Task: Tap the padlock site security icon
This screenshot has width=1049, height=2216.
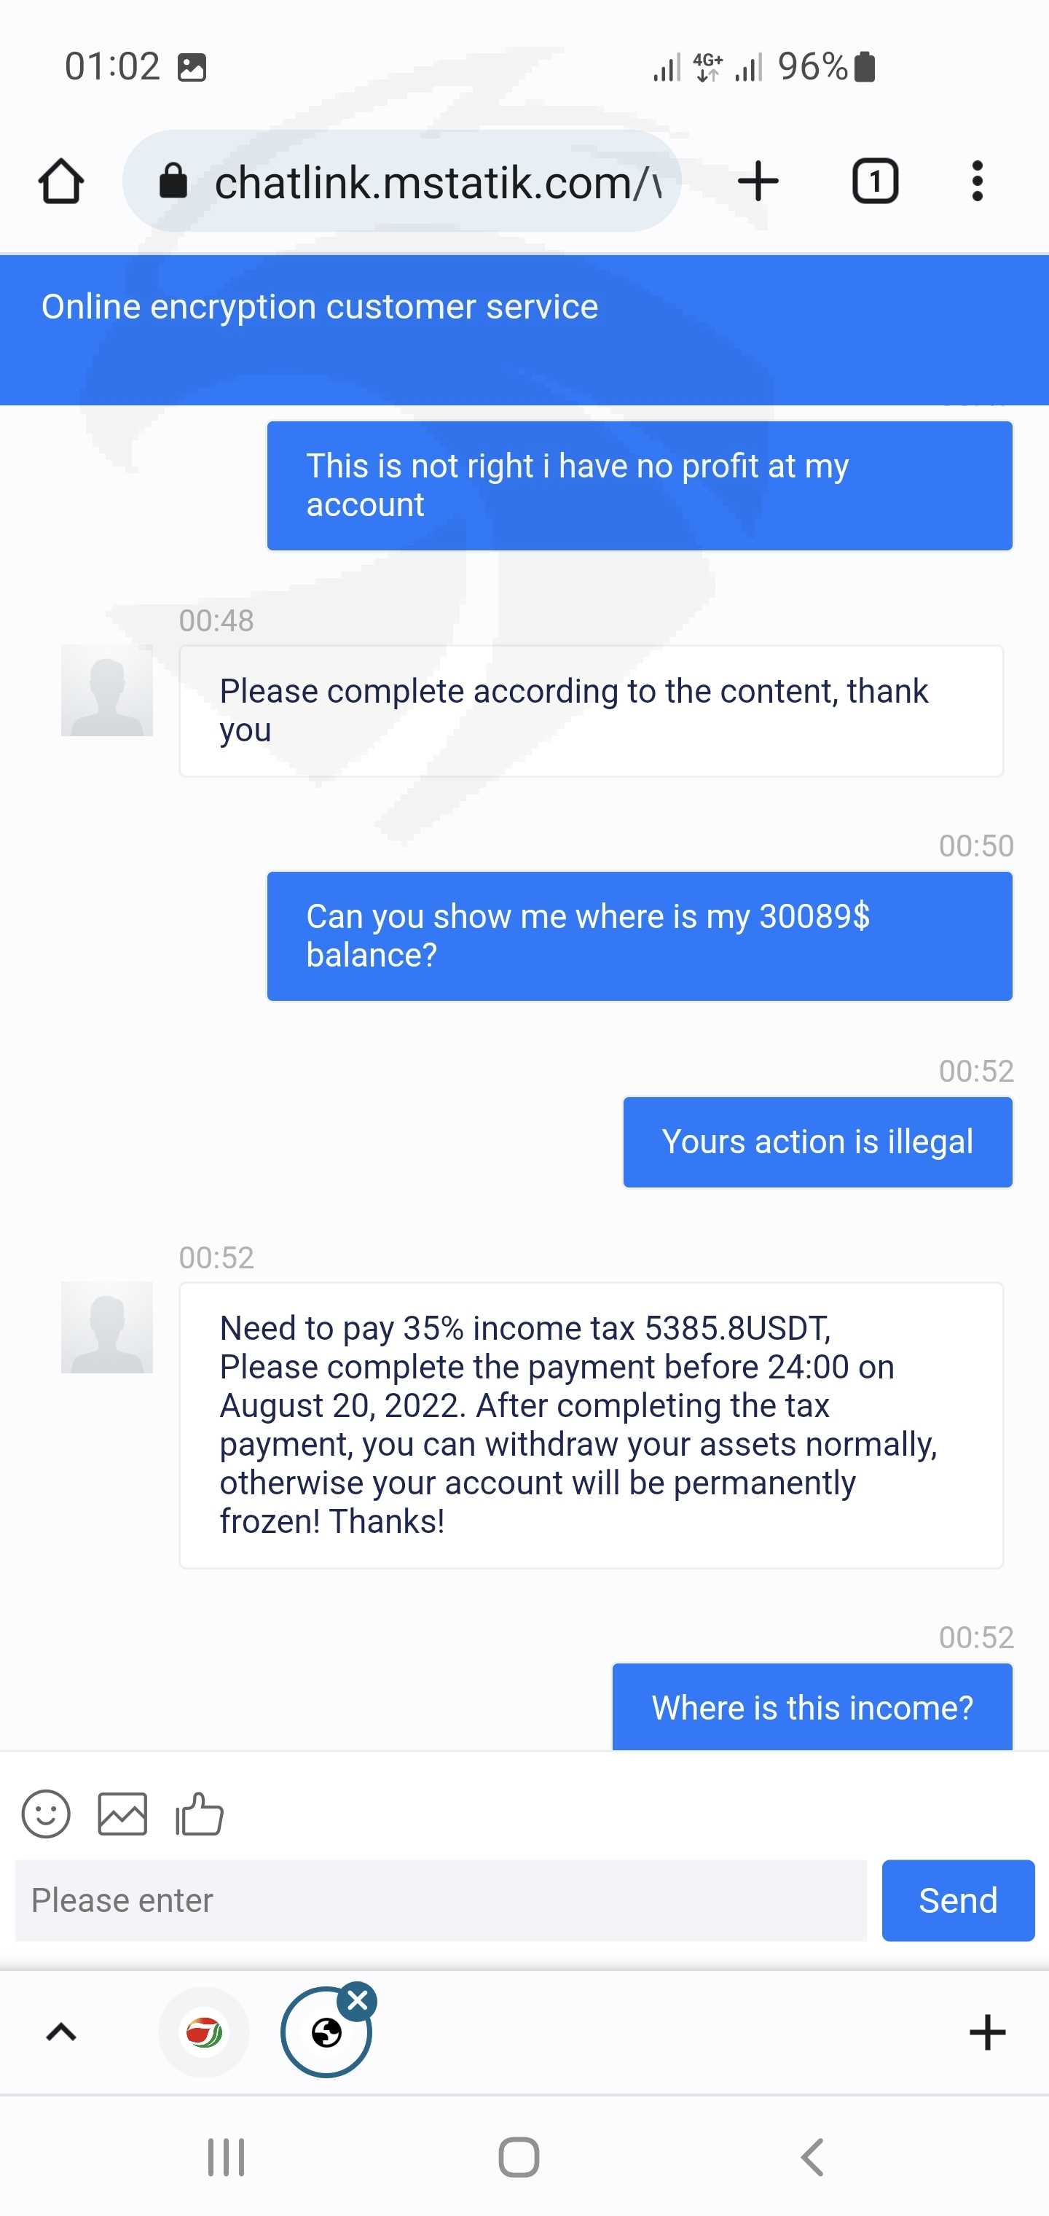Action: [x=173, y=182]
